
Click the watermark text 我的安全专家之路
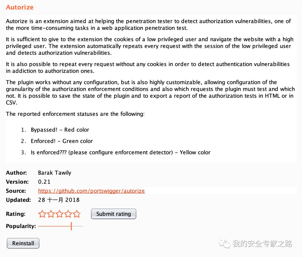[x=262, y=244]
